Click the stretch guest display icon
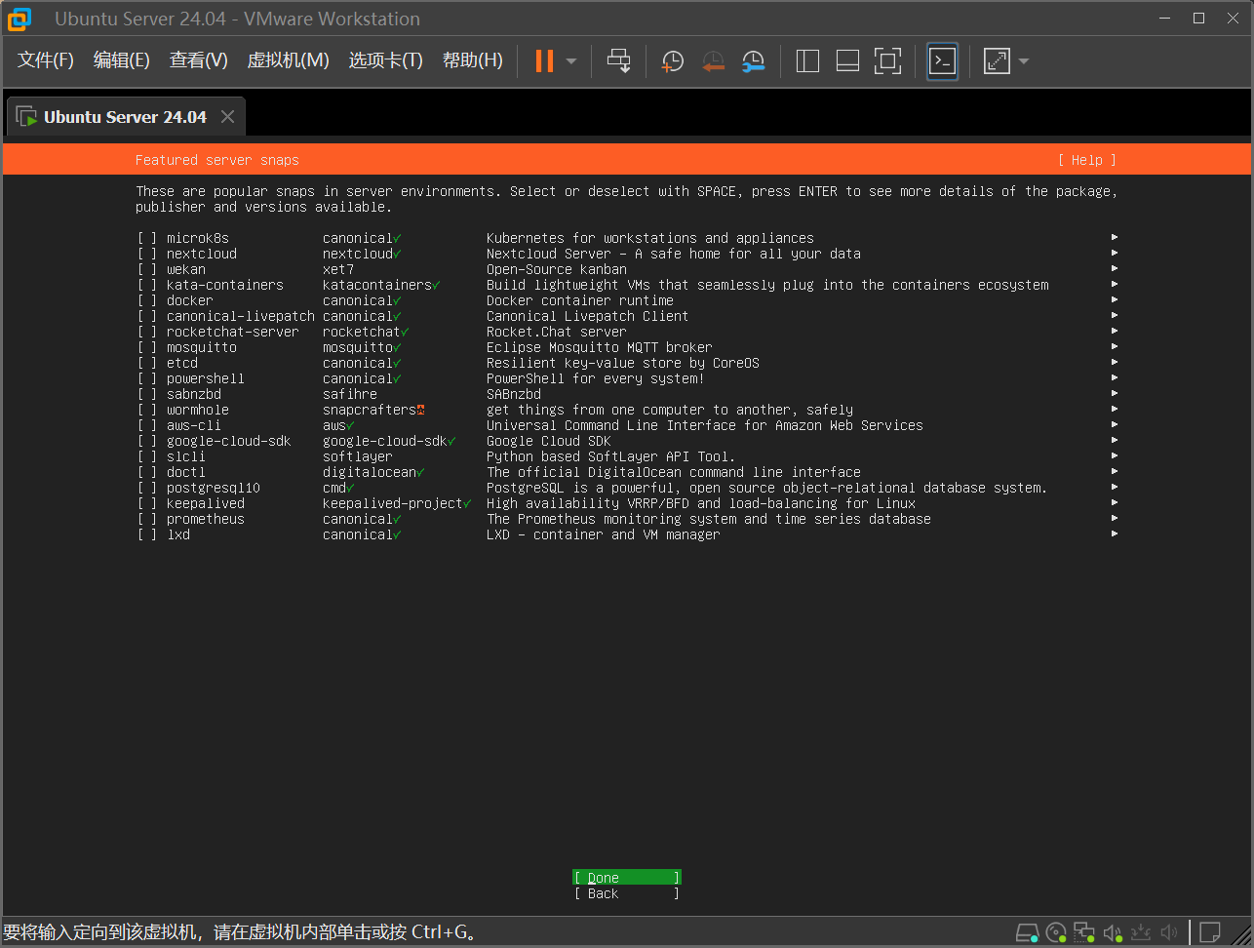This screenshot has width=1254, height=948. coord(997,61)
